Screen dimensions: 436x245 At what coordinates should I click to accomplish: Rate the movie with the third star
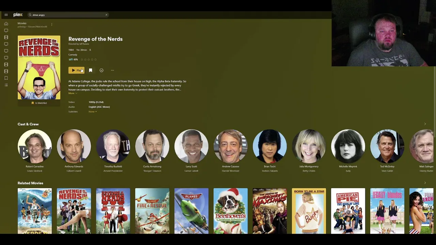point(89,60)
